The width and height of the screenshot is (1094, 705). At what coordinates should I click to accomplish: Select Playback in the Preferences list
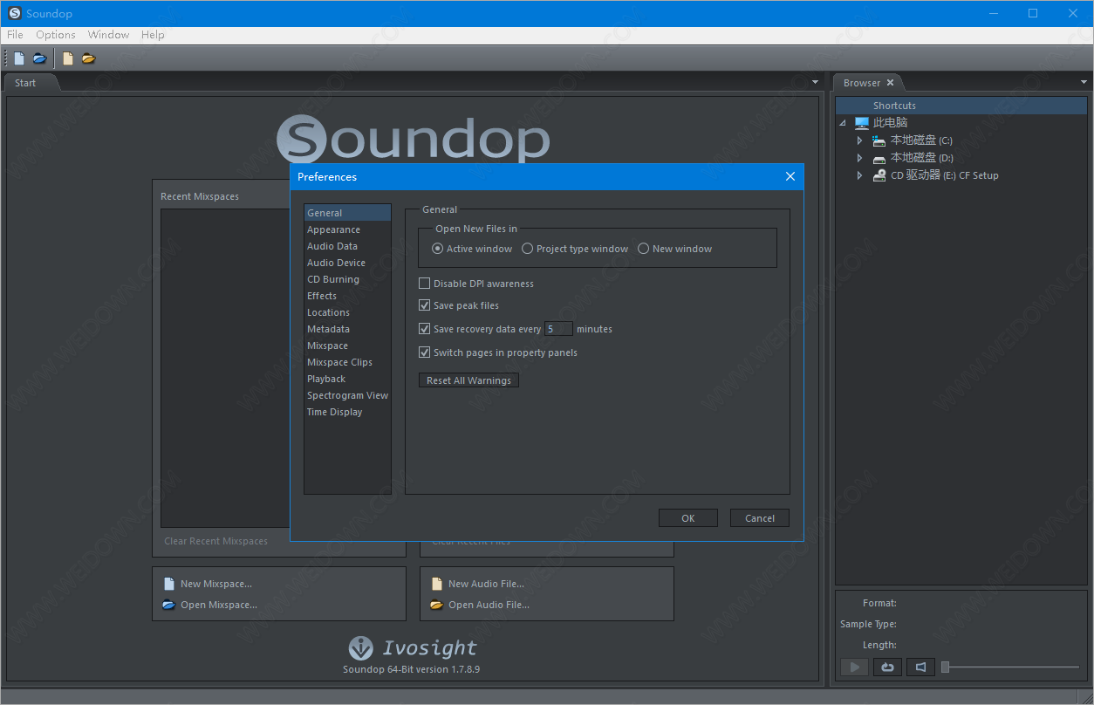[347, 379]
